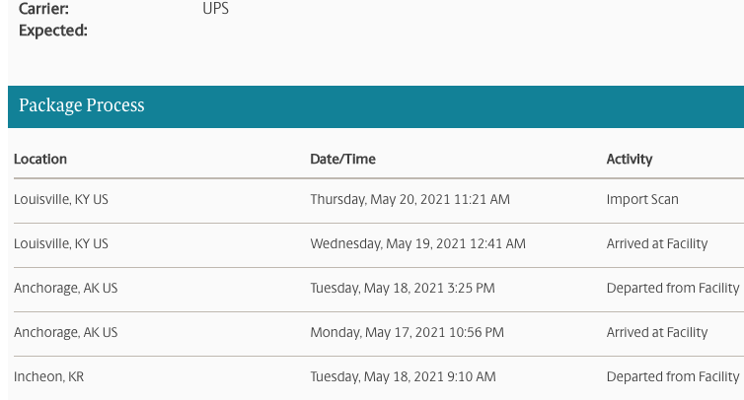Click Arrived at Facility in the May 19 row
Image resolution: width=744 pixels, height=400 pixels.
coord(657,243)
